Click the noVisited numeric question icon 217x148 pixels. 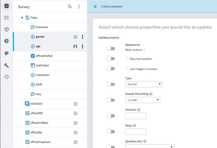pos(27,104)
